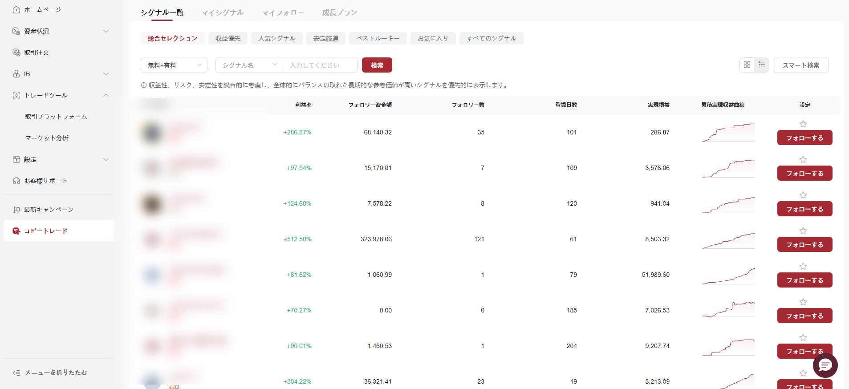Select the 総合セレクション filter
Image resolution: width=849 pixels, height=389 pixels.
[x=173, y=38]
